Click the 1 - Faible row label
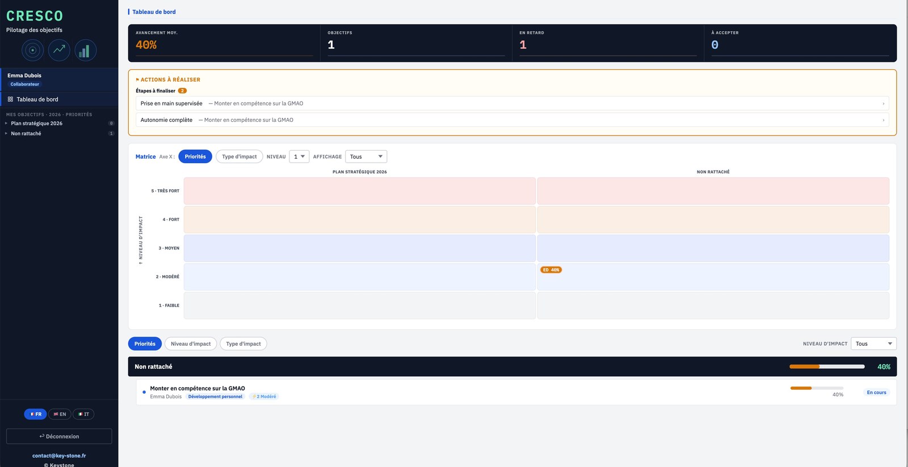Image resolution: width=908 pixels, height=467 pixels. click(169, 305)
